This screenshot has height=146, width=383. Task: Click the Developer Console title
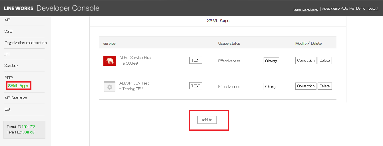point(68,8)
